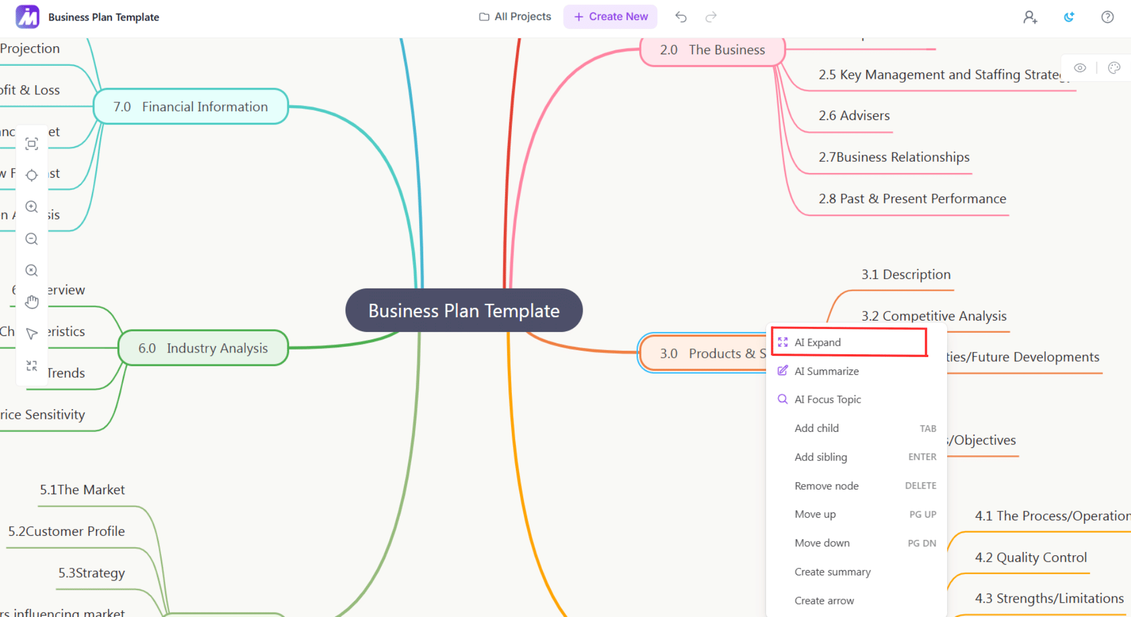This screenshot has height=617, width=1131.
Task: Reset zoom with the zoom-reset magnifier icon
Action: (31, 270)
